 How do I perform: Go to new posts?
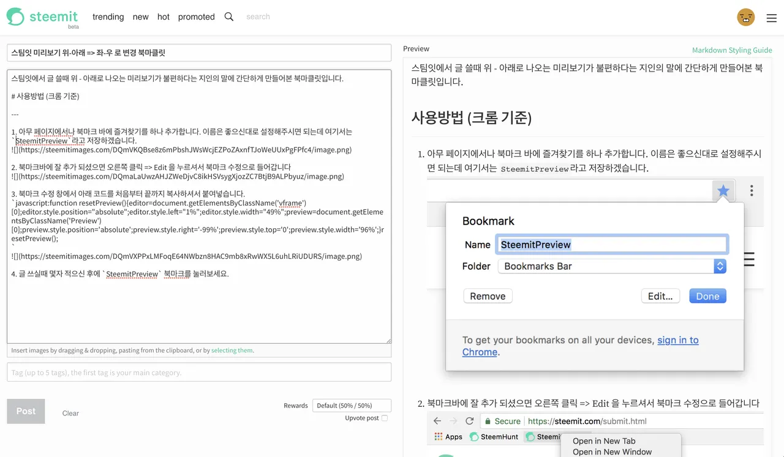click(141, 17)
